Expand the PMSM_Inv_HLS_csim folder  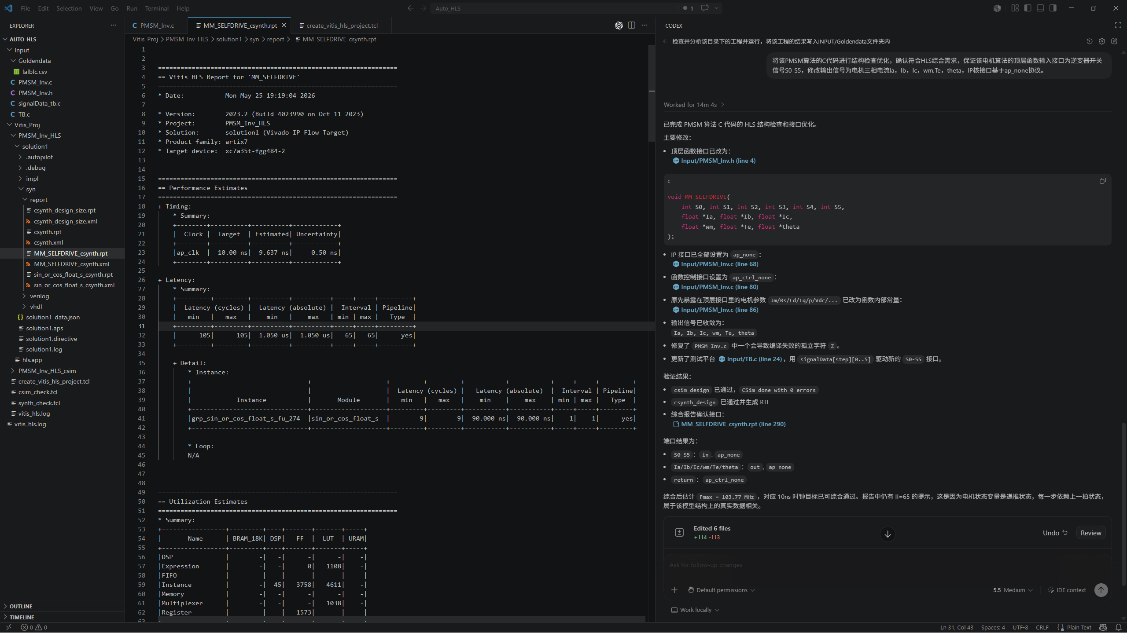[13, 371]
